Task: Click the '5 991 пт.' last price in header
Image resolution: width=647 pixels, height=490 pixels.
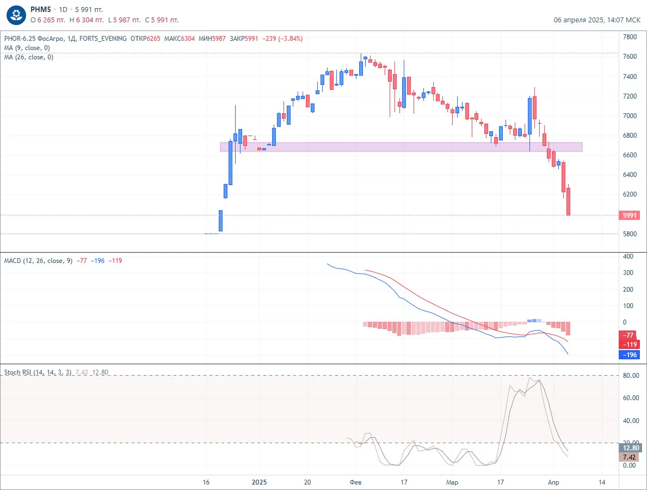Action: [89, 9]
